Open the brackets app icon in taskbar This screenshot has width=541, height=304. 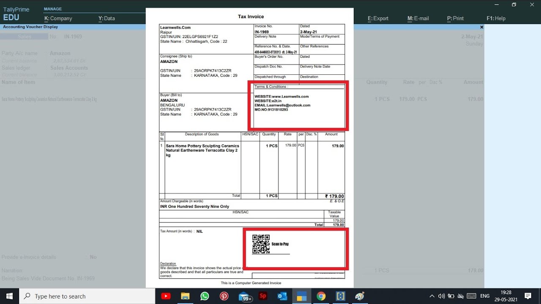(340, 296)
